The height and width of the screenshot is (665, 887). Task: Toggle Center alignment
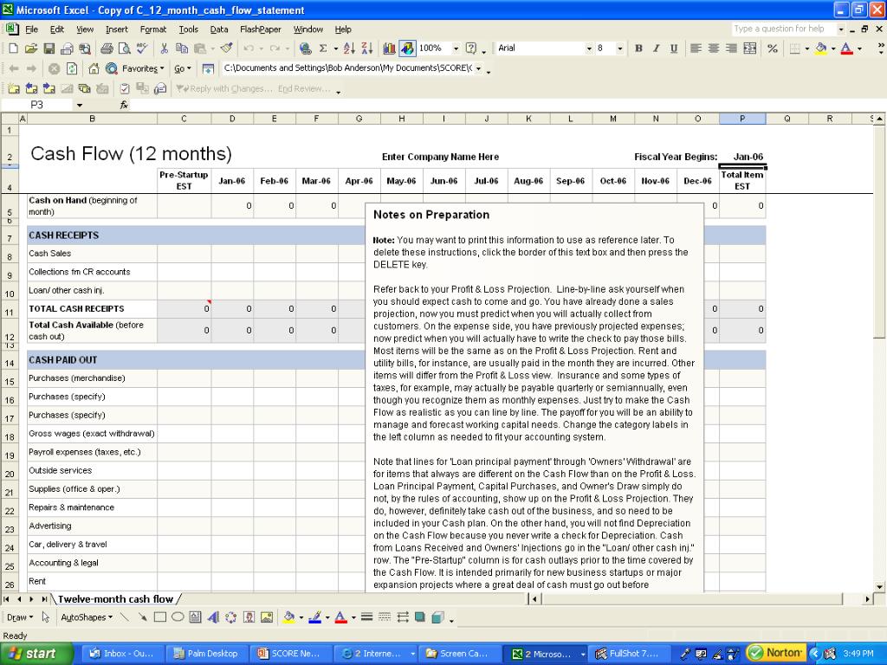click(x=714, y=48)
